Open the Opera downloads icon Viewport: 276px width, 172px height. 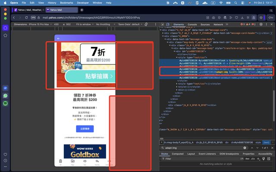242,18
